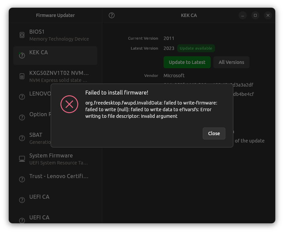Click the question mark icon beside KEK CA
Image resolution: width=284 pixels, height=233 pixels.
click(x=22, y=56)
